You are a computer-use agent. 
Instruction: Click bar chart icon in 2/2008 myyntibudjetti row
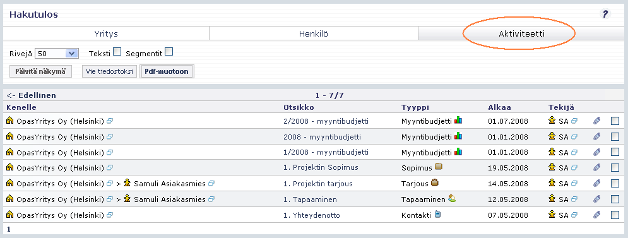coord(458,120)
